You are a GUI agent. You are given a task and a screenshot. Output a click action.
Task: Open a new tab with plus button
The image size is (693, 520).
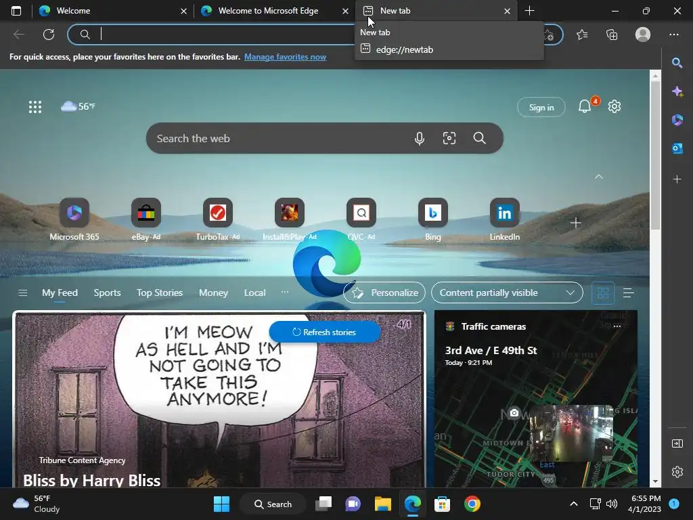click(x=529, y=11)
